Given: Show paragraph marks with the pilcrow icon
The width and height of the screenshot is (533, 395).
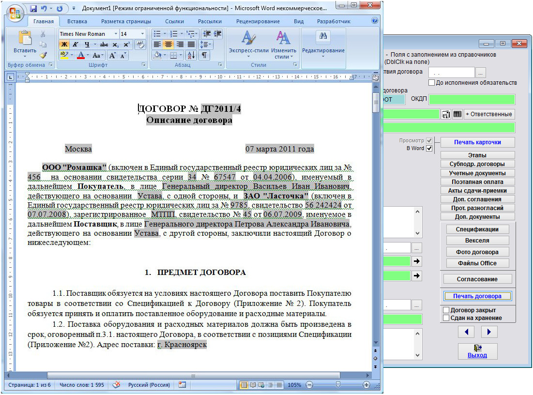Looking at the screenshot, I should [204, 55].
